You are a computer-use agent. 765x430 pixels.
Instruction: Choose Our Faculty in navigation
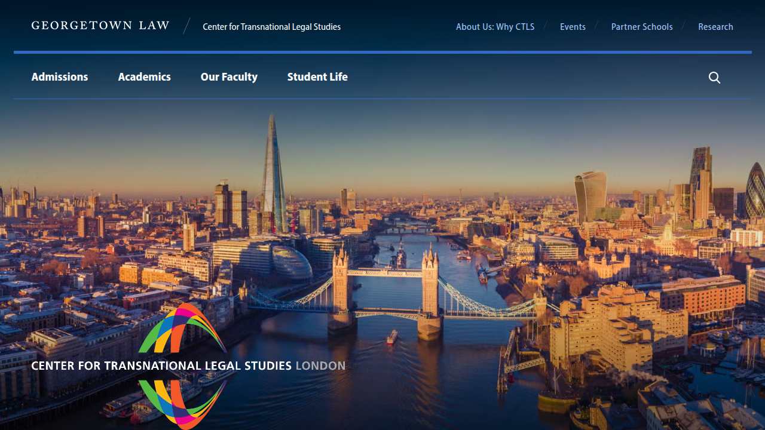click(229, 77)
